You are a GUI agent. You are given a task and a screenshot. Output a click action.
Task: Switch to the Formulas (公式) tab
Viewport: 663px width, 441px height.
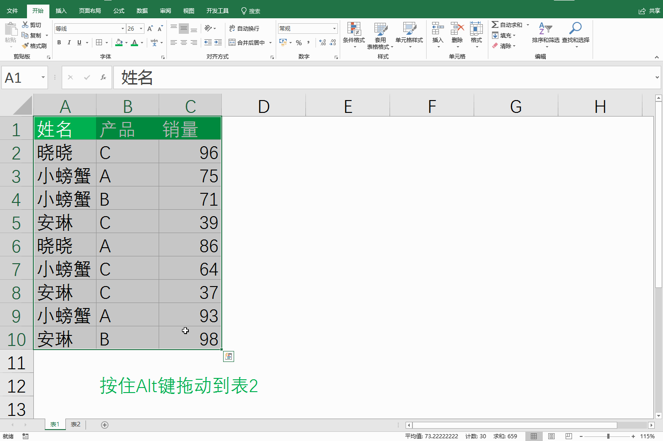pos(119,11)
